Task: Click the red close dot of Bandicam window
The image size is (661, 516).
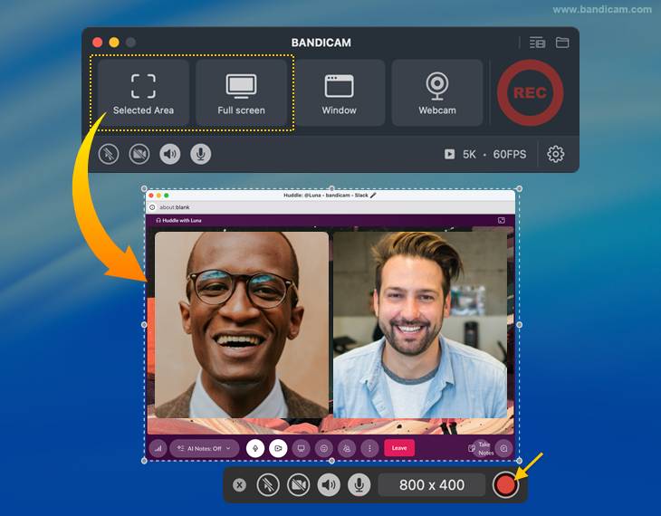Action: click(98, 43)
